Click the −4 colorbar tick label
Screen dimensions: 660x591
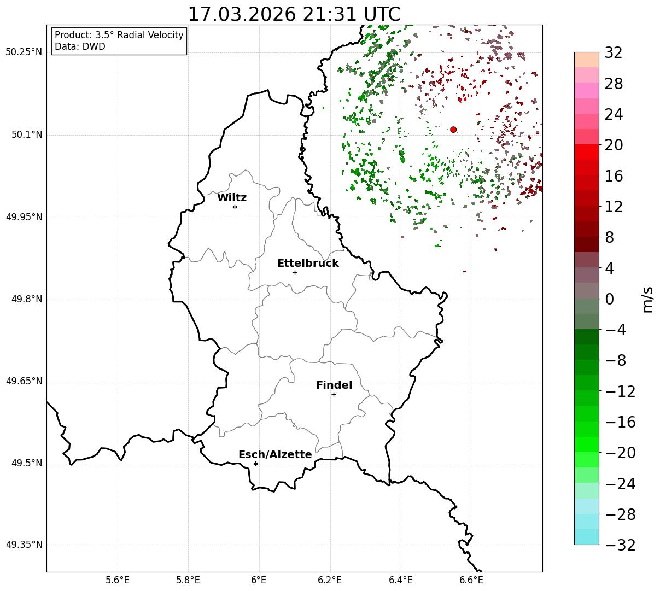tap(615, 330)
